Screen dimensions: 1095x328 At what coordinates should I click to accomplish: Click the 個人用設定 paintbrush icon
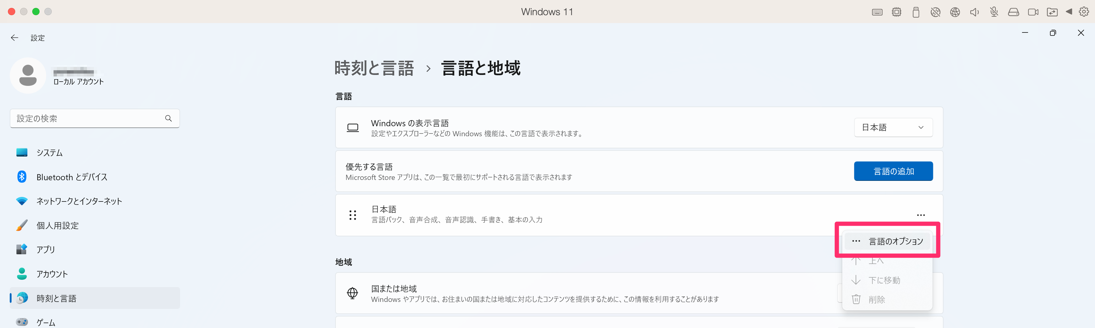[x=22, y=225]
